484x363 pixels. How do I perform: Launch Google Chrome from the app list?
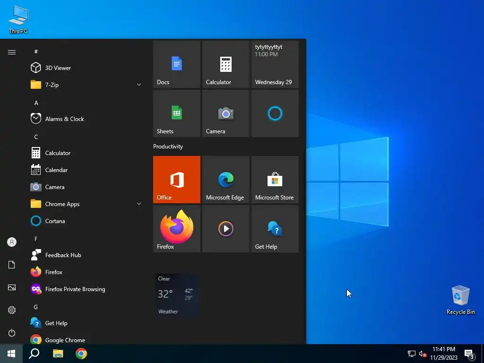pyautogui.click(x=86, y=340)
